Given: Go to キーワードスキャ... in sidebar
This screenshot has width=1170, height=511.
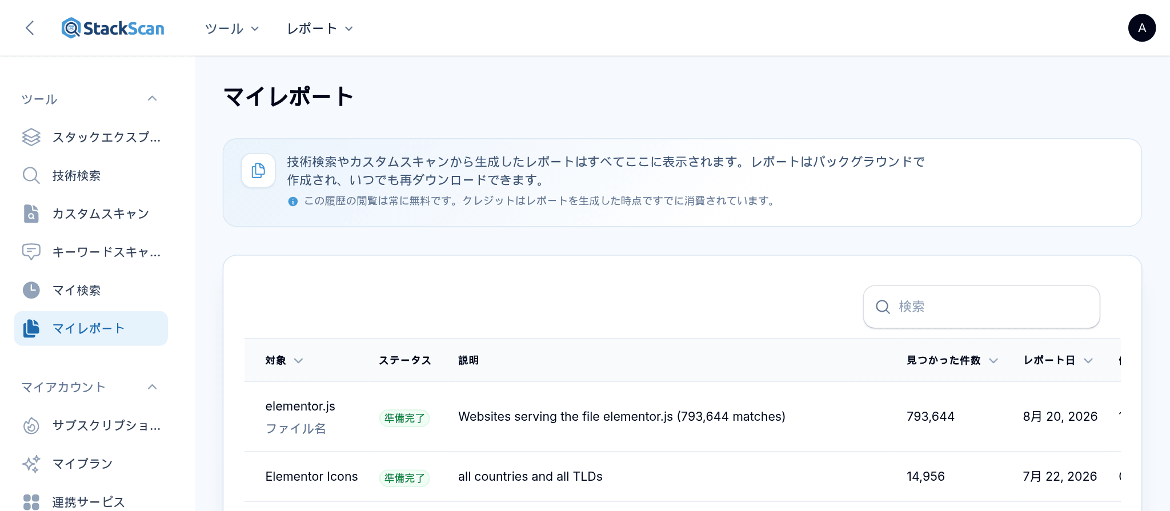Looking at the screenshot, I should (x=91, y=252).
